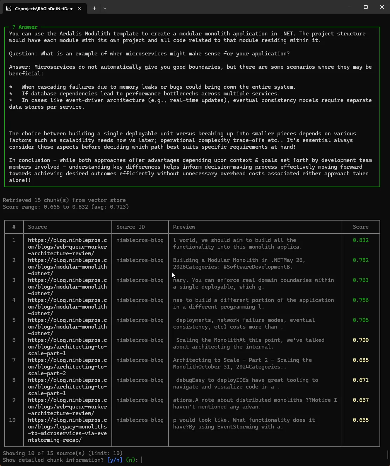Close the terminal tab
The image size is (390, 466).
80,8
